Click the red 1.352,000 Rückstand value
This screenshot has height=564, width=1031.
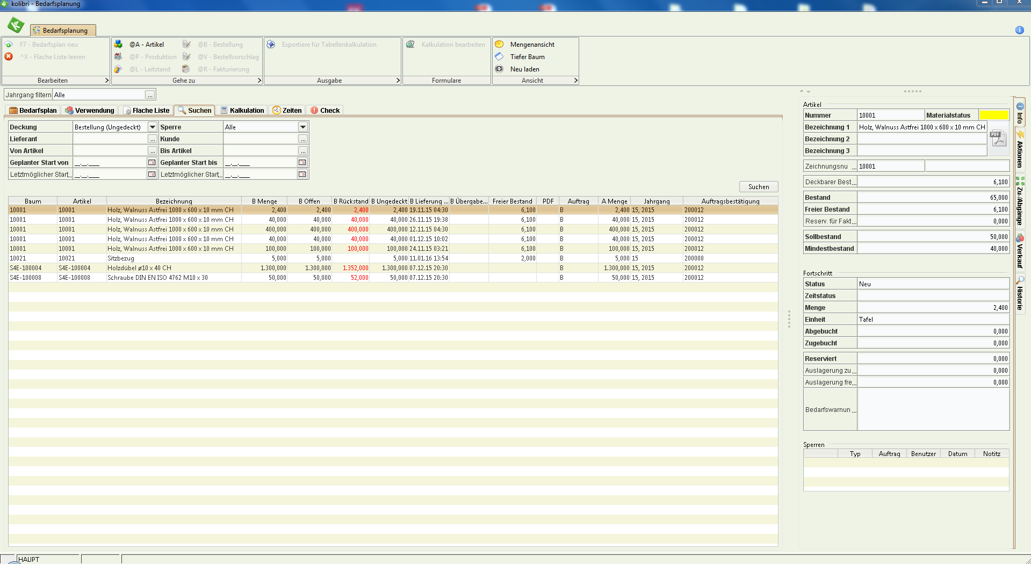[x=355, y=268]
